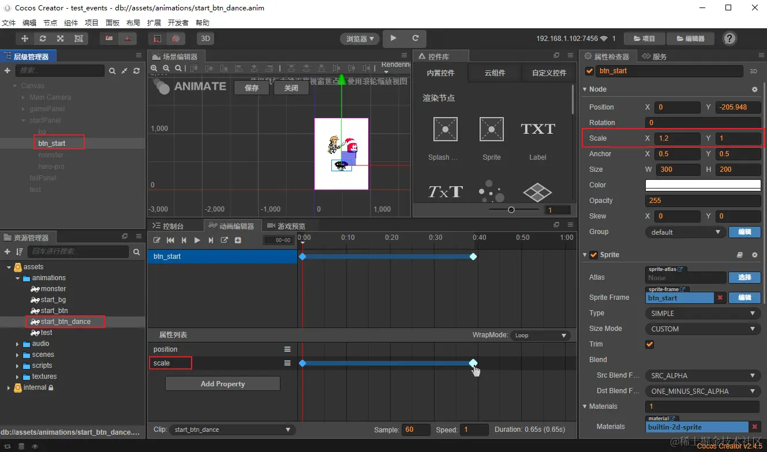Collapse the animations folder
The image size is (767, 452).
18,278
